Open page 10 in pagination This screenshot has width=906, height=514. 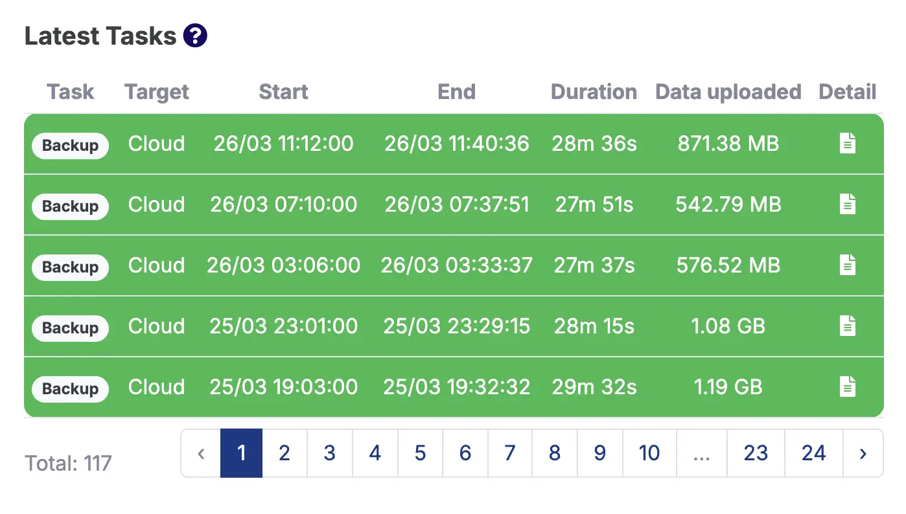click(649, 453)
